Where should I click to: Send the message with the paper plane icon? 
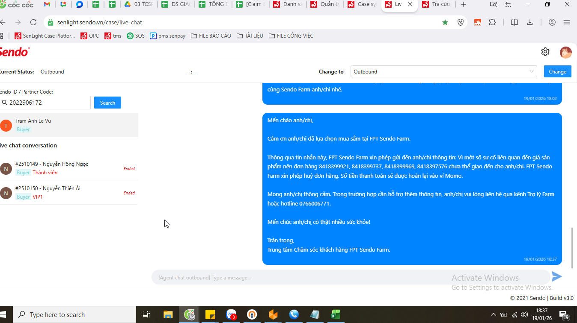click(x=556, y=276)
